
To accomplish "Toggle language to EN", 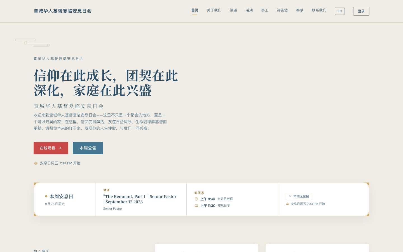I will click(339, 11).
